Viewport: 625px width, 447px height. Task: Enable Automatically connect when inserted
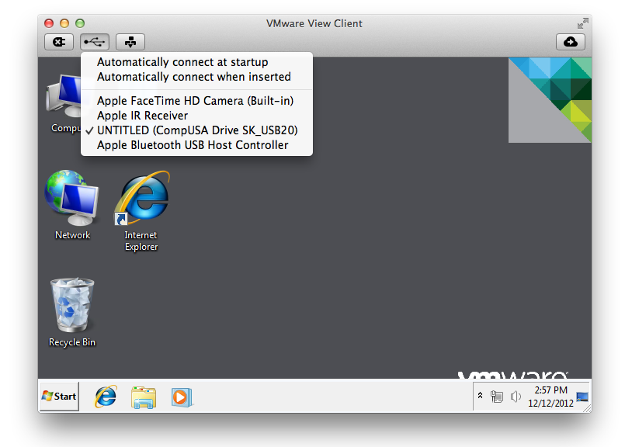pyautogui.click(x=193, y=77)
